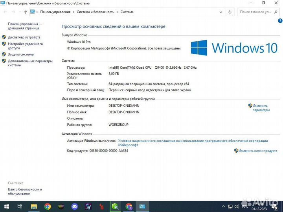
Task: Click the shield icon beside Защита системы
Action: [x=4, y=55]
